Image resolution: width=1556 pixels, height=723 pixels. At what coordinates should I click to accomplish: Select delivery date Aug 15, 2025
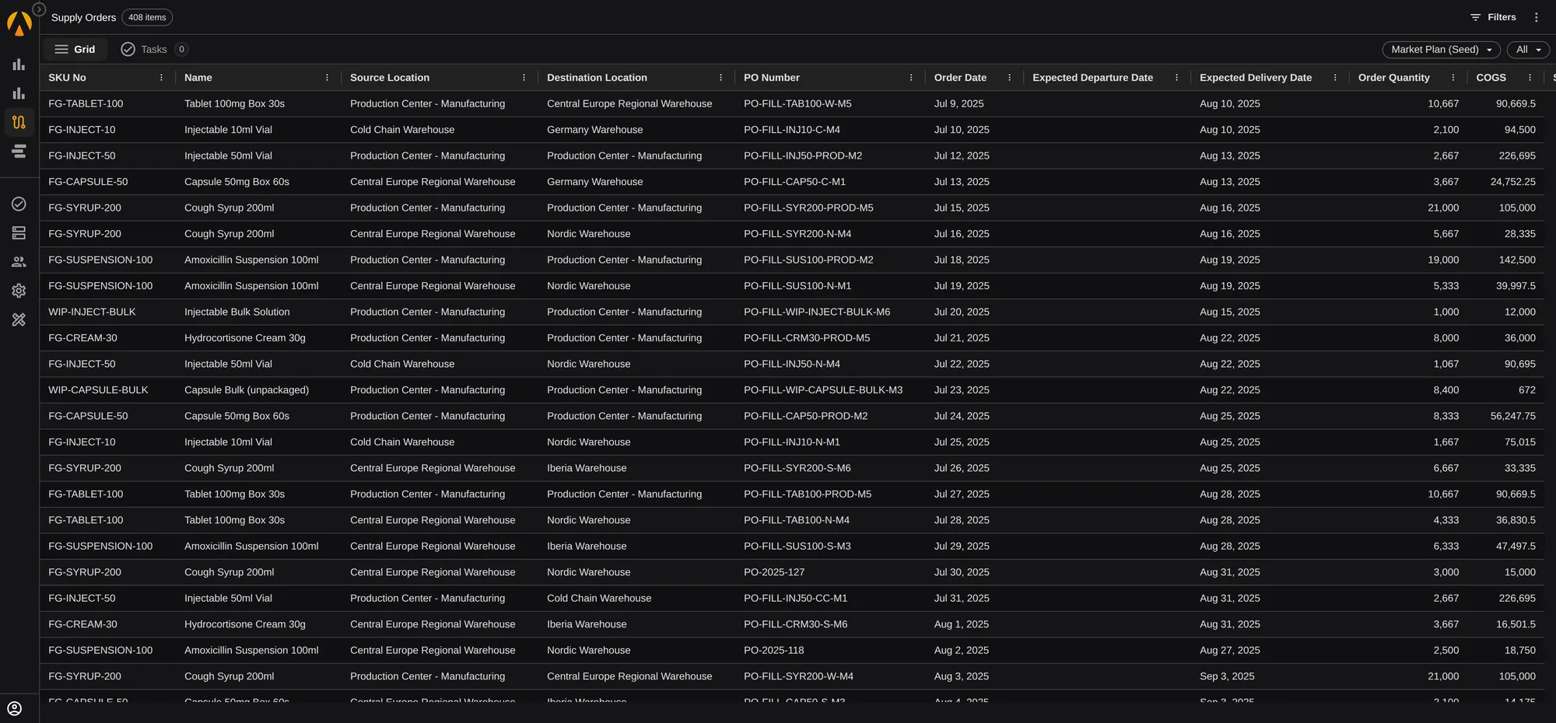(x=1229, y=312)
